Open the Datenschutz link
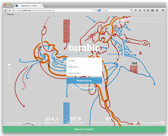This screenshot has height=136, width=168. [35, 123]
